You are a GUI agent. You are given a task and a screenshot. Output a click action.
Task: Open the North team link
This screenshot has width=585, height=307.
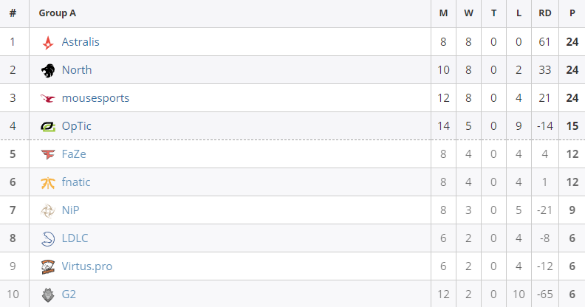[x=77, y=69]
